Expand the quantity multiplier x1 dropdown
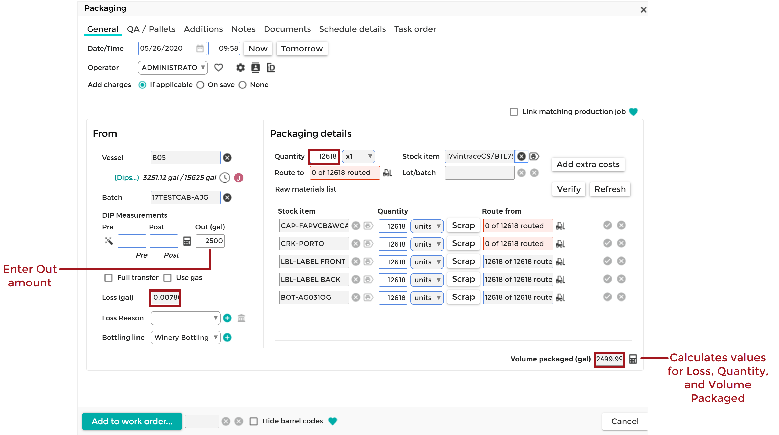This screenshot has height=435, width=779. click(x=358, y=157)
